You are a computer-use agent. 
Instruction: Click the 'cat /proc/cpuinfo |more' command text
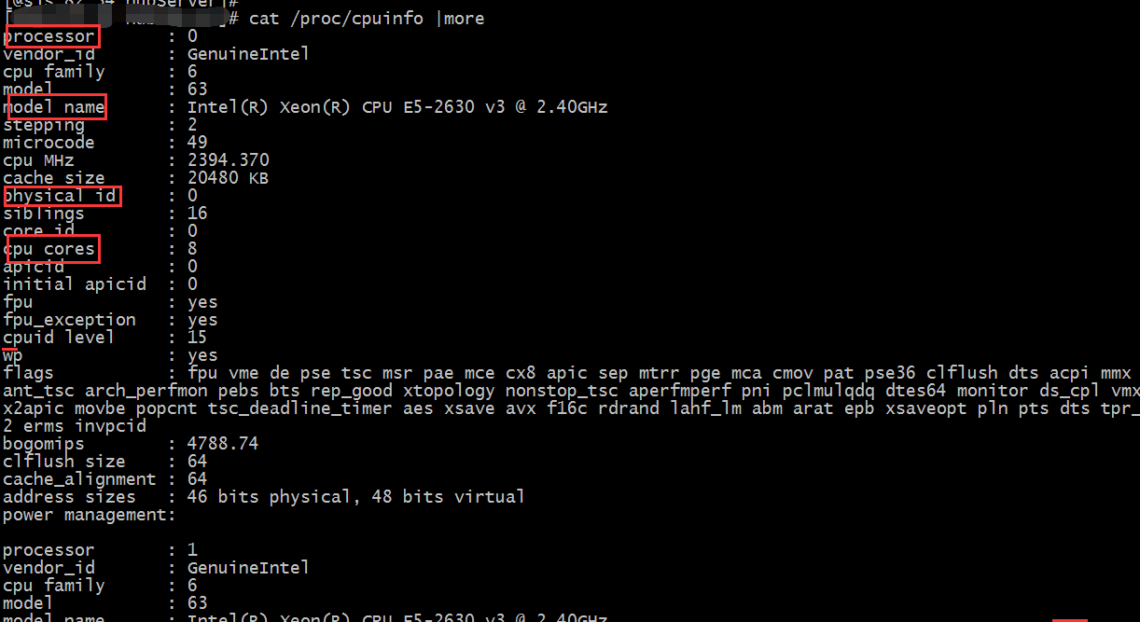point(367,19)
